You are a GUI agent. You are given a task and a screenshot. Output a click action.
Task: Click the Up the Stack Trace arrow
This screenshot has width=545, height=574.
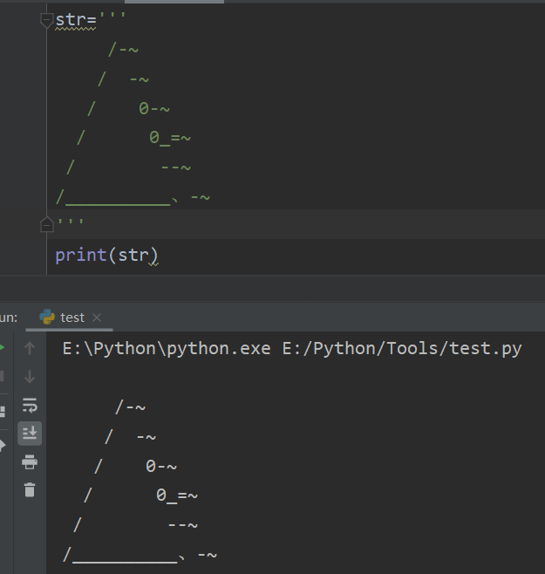coord(30,349)
